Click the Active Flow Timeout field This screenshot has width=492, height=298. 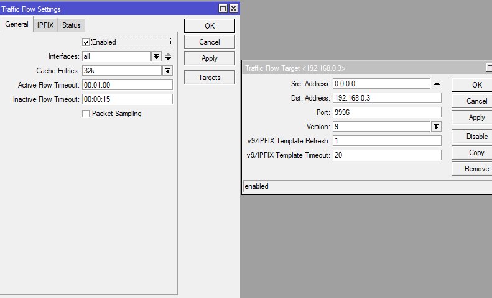128,85
